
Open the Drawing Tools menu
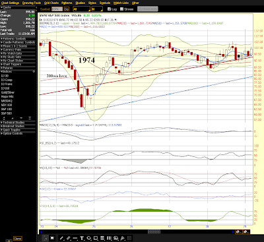coord(32,3)
